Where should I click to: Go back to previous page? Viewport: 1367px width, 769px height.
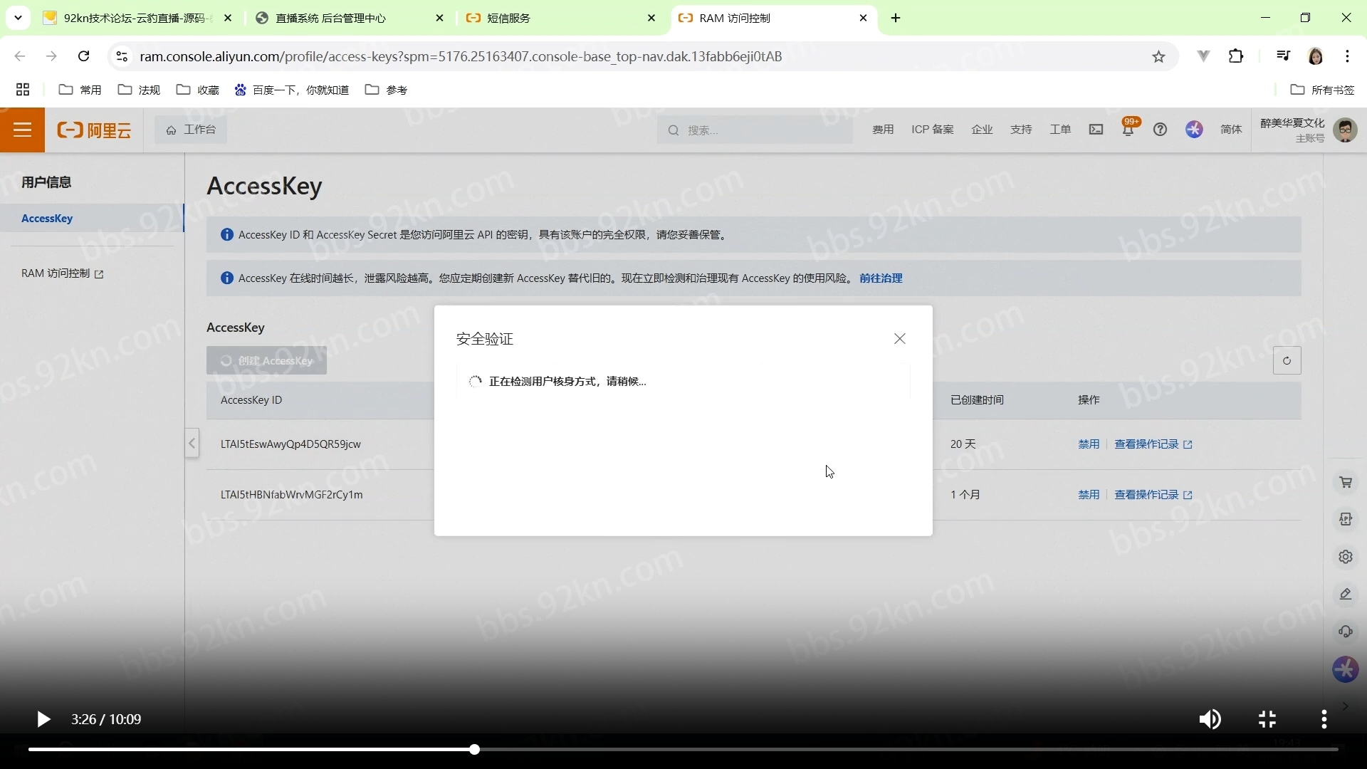click(x=20, y=56)
